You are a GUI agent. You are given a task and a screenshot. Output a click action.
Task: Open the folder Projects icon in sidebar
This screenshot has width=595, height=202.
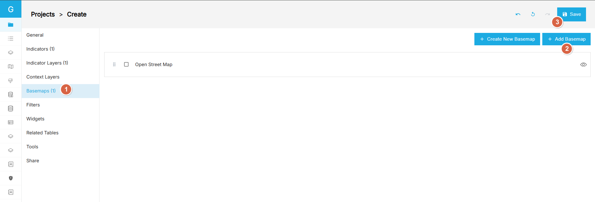(11, 25)
